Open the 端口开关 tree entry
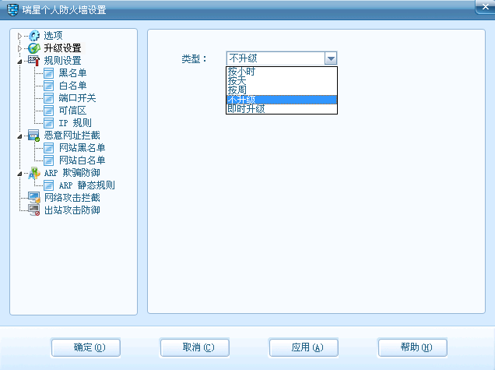Screen dimensions: 495x370 pyautogui.click(x=77, y=98)
